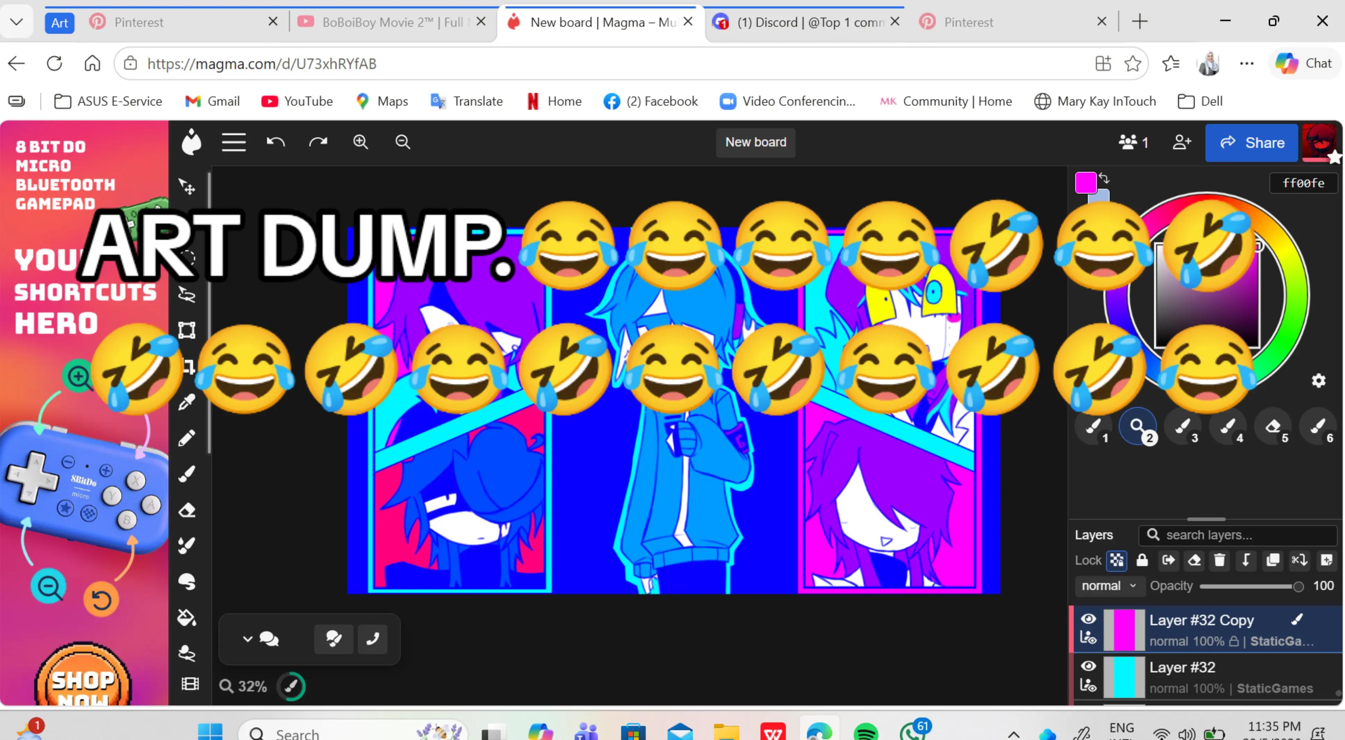The image size is (1345, 740).
Task: Toggle the drawing comments chat button
Action: tap(333, 639)
